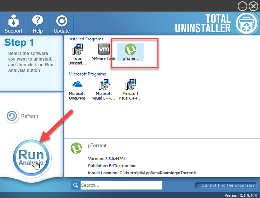
Task: Select the µTorrent program icon
Action: point(130,52)
